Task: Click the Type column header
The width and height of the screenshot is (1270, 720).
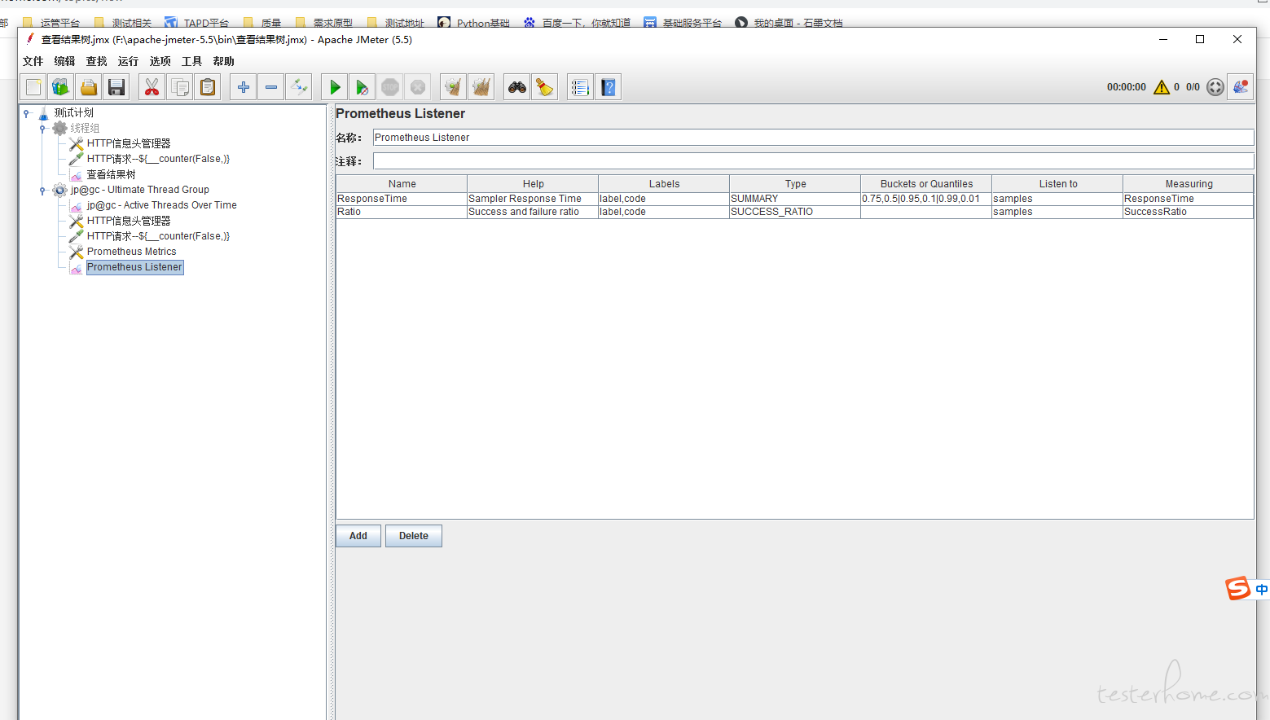Action: point(795,184)
